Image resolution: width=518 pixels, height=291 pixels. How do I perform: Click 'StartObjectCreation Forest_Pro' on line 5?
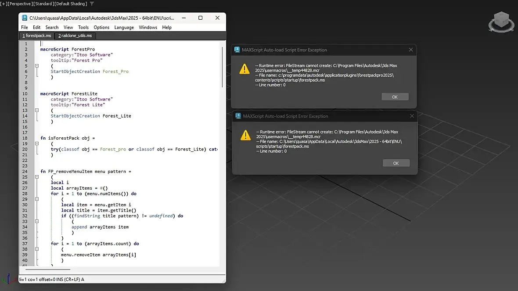pyautogui.click(x=90, y=72)
